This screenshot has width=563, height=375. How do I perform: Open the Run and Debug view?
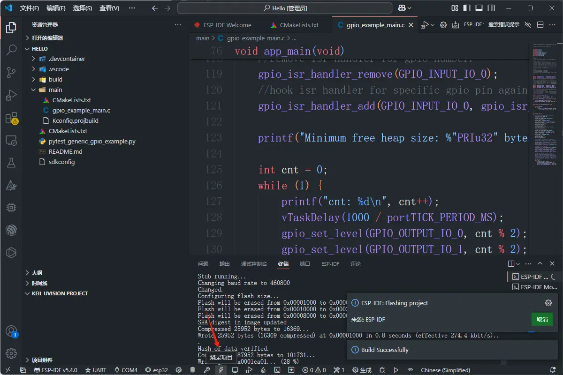(11, 95)
